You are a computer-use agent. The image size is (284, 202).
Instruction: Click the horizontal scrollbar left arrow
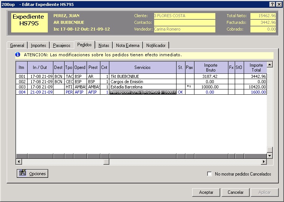(x=19, y=161)
